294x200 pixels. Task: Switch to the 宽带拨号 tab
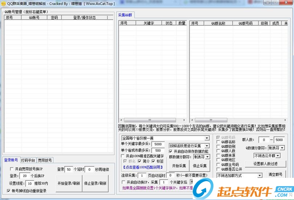(x=45, y=160)
